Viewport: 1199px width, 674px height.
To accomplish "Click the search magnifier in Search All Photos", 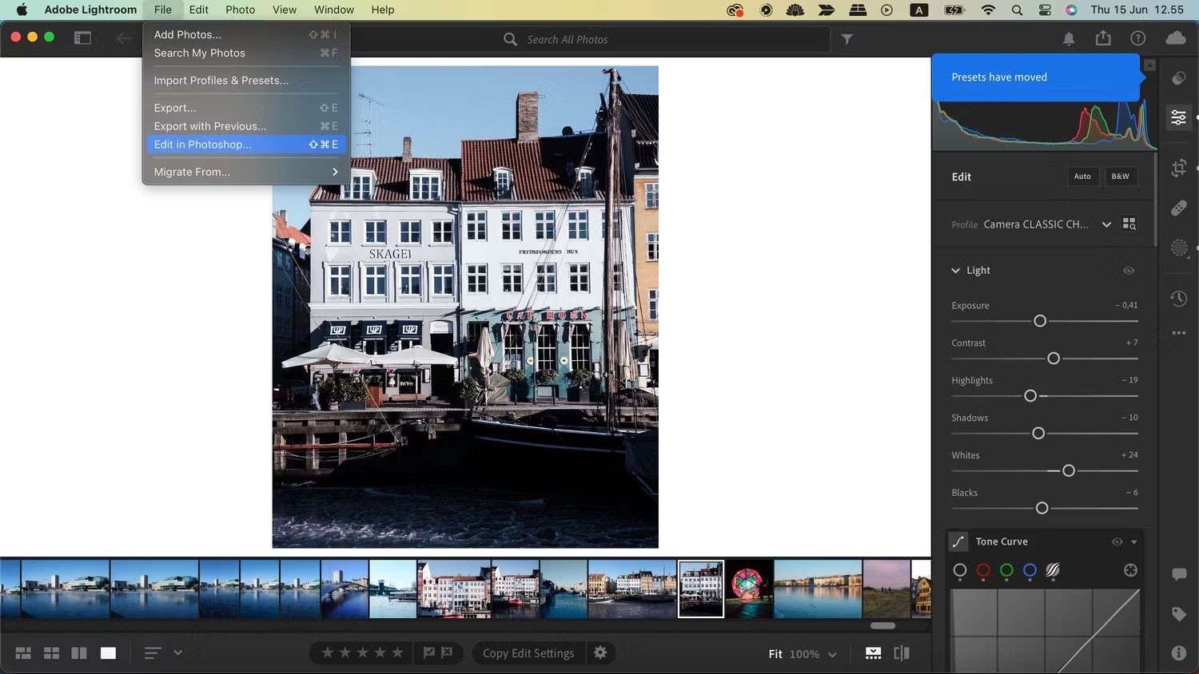I will pyautogui.click(x=509, y=38).
